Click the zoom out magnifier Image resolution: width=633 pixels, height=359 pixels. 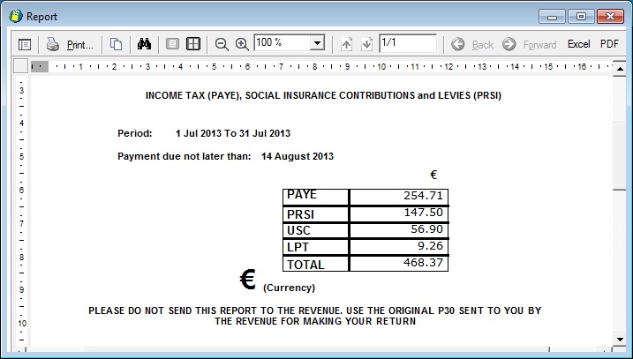point(222,44)
